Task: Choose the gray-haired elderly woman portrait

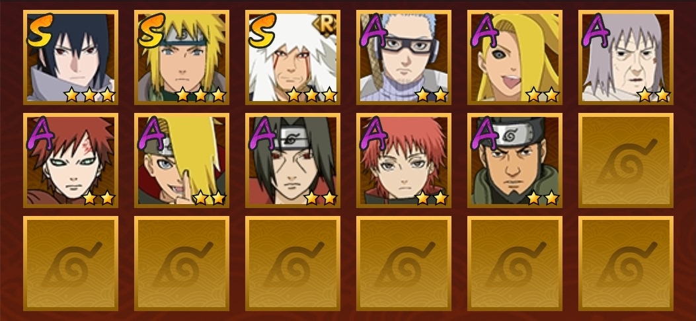Action: (x=625, y=57)
